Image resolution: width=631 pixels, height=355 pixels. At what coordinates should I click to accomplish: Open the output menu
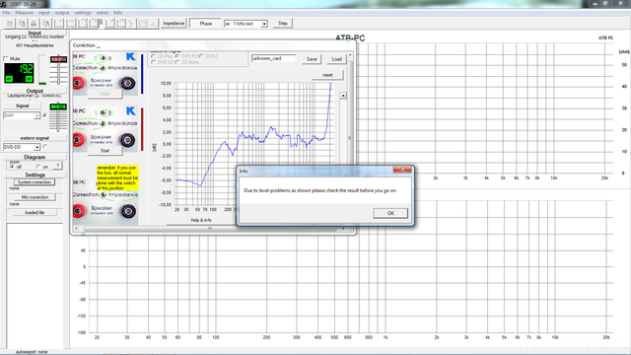click(62, 13)
